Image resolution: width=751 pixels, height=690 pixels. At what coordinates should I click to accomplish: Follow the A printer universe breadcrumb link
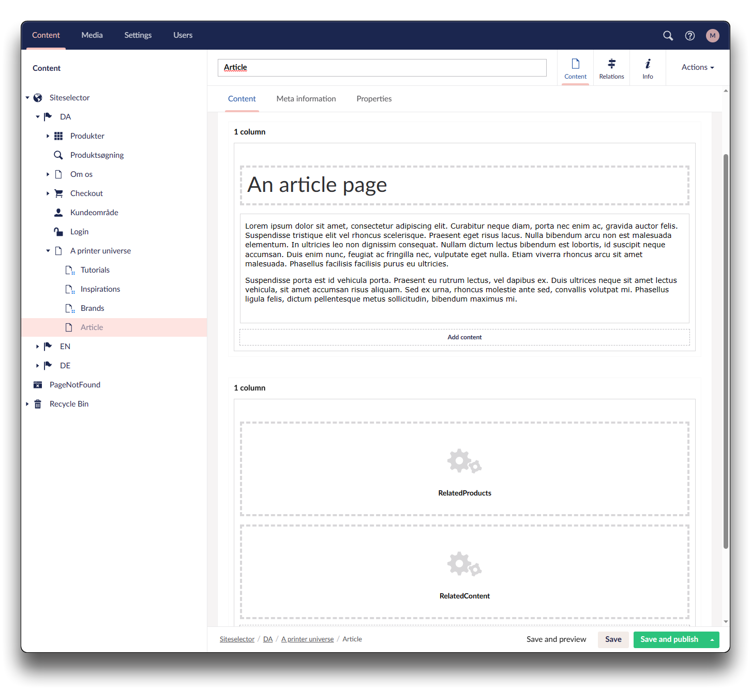307,639
